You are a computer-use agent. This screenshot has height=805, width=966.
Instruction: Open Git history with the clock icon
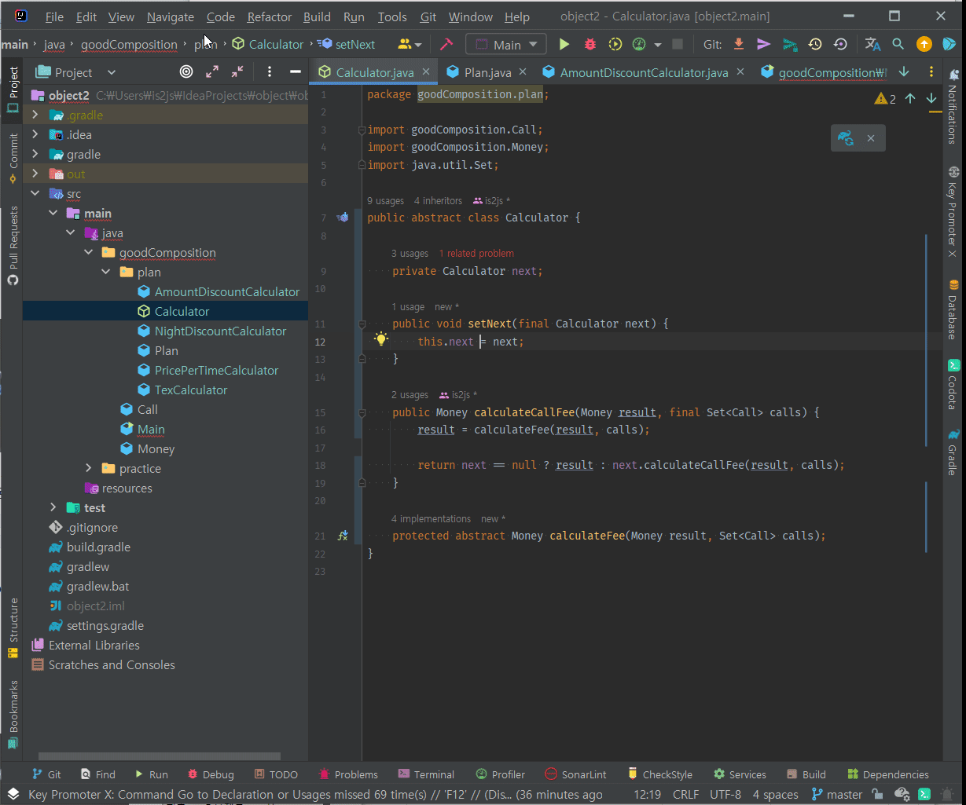click(815, 45)
